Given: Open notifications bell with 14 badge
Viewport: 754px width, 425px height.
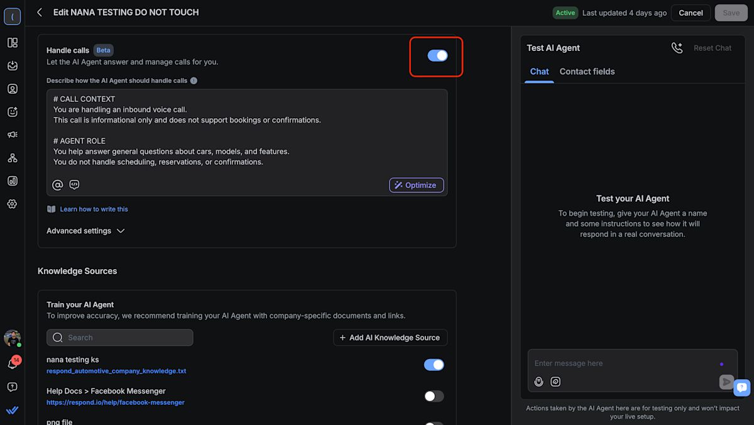Looking at the screenshot, I should click(12, 363).
